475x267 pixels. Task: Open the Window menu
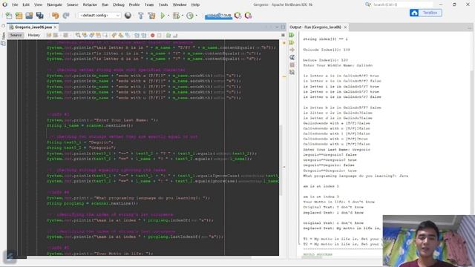pos(180,4)
